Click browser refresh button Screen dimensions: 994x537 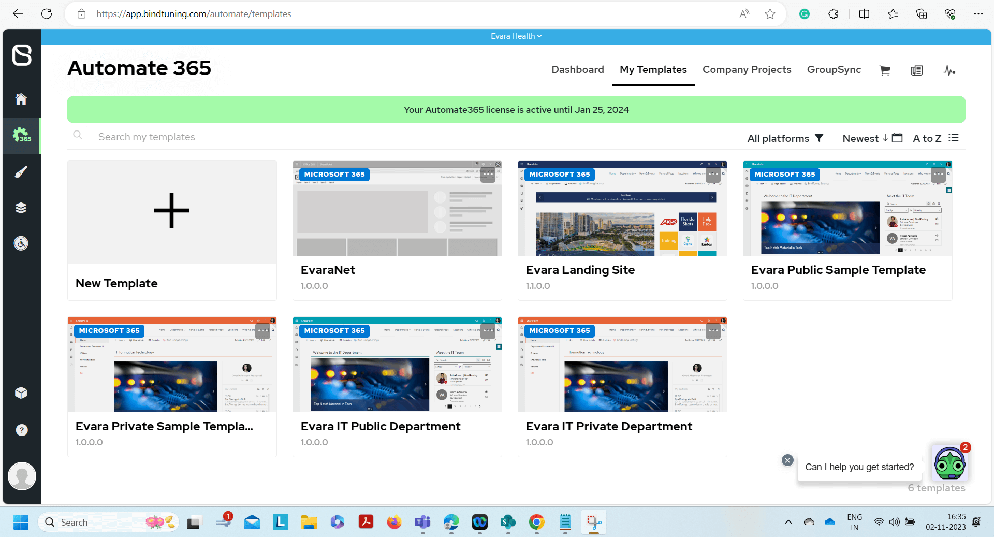[x=47, y=14]
